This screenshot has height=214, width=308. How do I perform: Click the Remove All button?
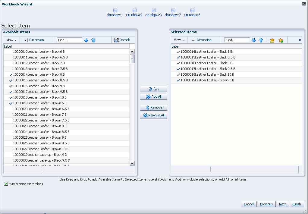(x=154, y=115)
